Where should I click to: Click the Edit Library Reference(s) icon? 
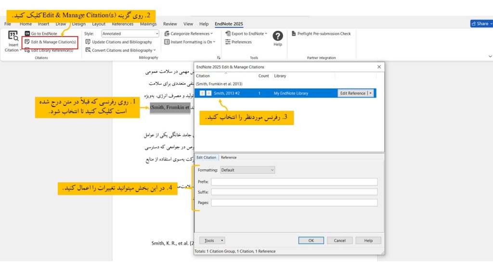[x=27, y=50]
